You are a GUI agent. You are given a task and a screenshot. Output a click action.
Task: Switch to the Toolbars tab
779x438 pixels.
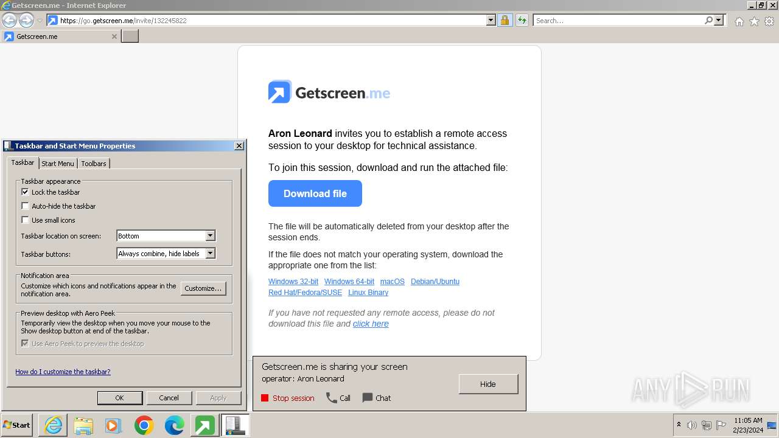[94, 164]
